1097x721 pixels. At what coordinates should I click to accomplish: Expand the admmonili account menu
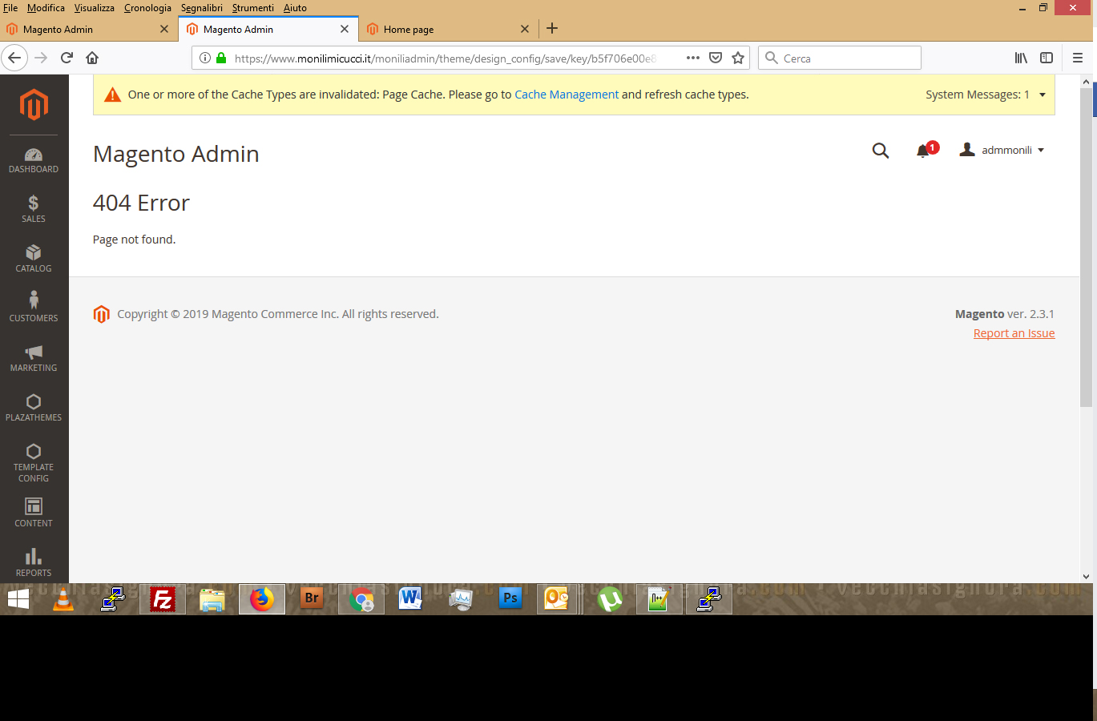(1002, 149)
